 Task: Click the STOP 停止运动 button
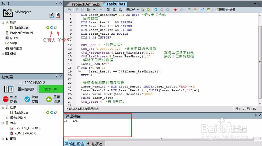coord(10,99)
